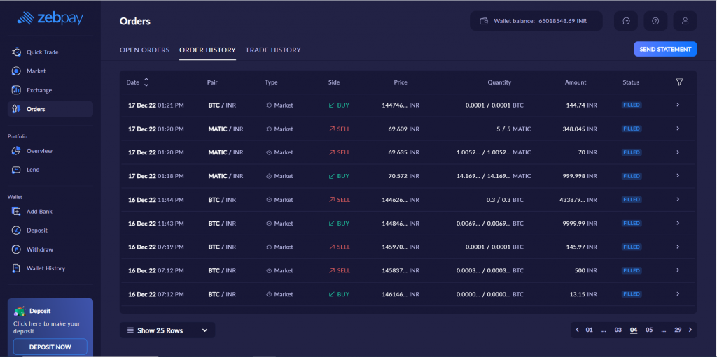Click the Deposit Now button
Viewport: 717px width, 357px height.
pyautogui.click(x=50, y=347)
